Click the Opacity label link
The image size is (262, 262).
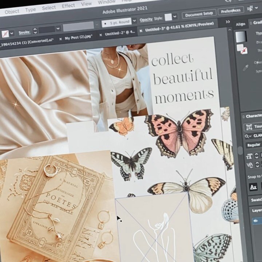click(x=146, y=20)
